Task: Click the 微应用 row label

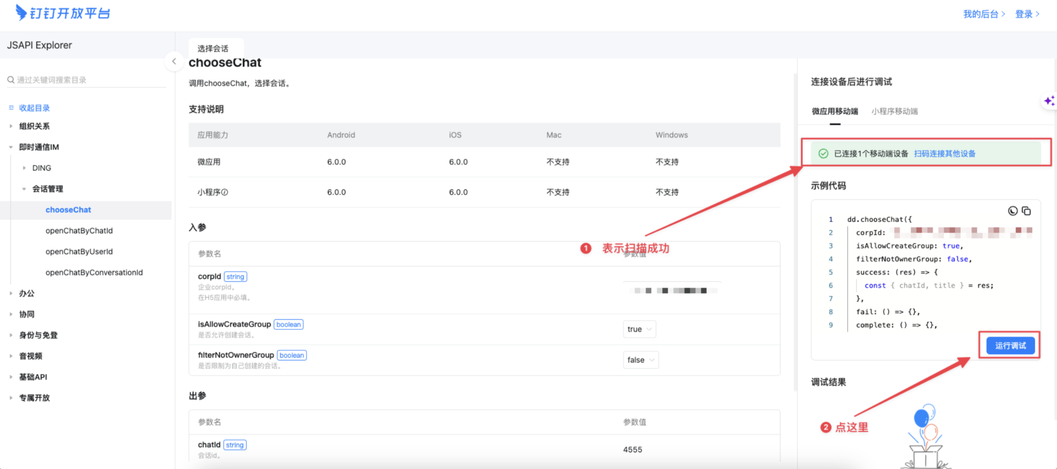Action: [x=209, y=162]
